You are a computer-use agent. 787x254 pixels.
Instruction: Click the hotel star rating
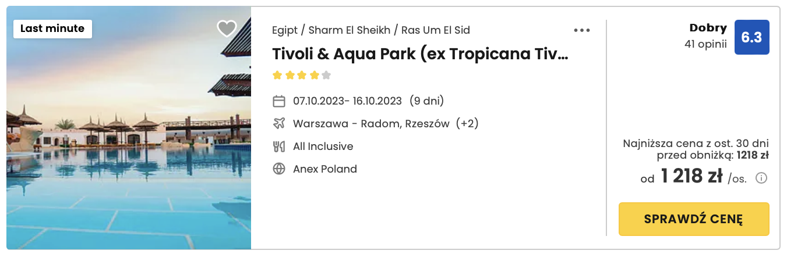pyautogui.click(x=302, y=75)
